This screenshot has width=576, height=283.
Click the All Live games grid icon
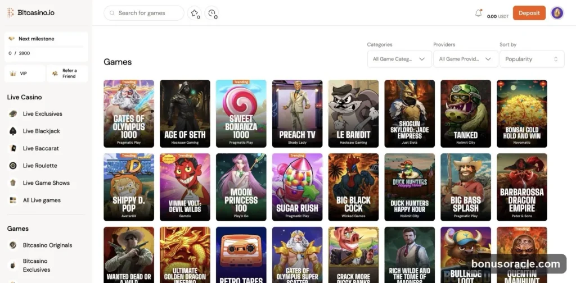coord(13,200)
